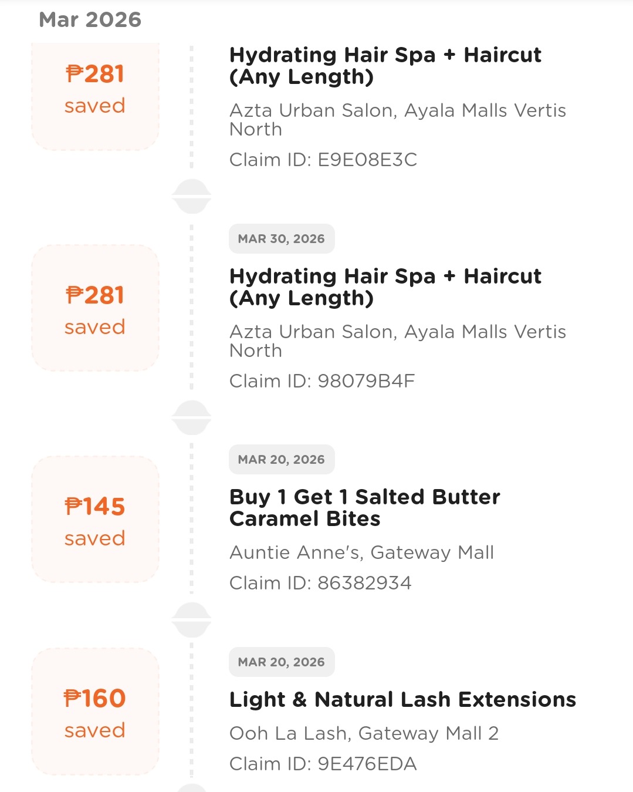Click timeline marker between the two Hair Spa entries

coord(191,196)
